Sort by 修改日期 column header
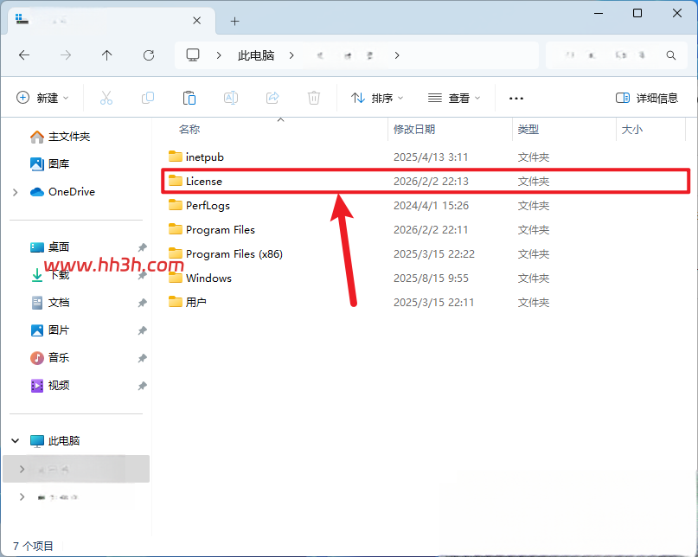Screen dimensions: 698x557 pos(414,129)
